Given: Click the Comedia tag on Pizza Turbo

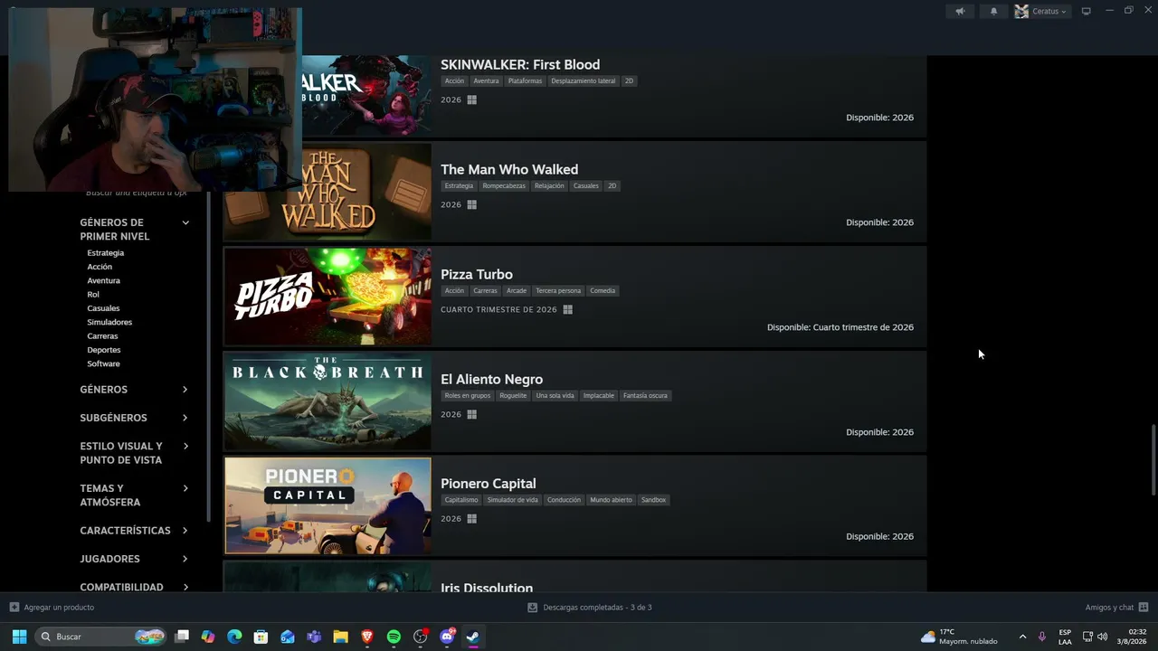Looking at the screenshot, I should (x=603, y=291).
